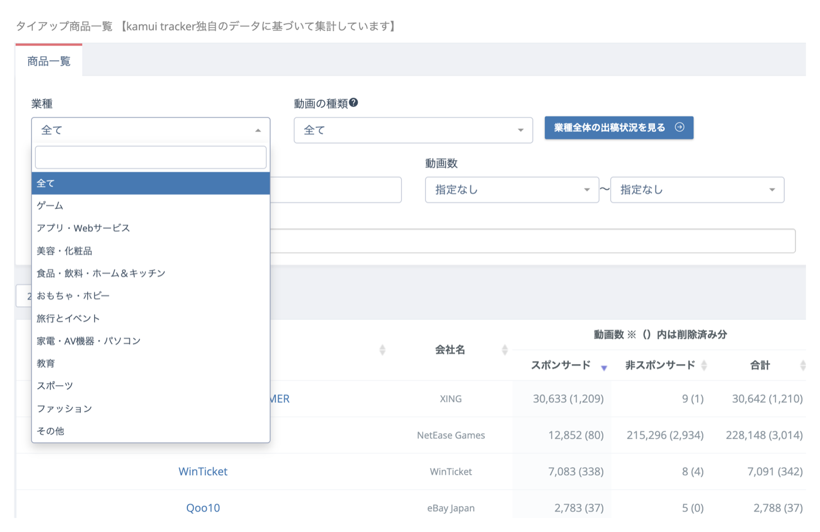
Task: Click non-sponsored value 9 (1)
Action: (x=692, y=399)
